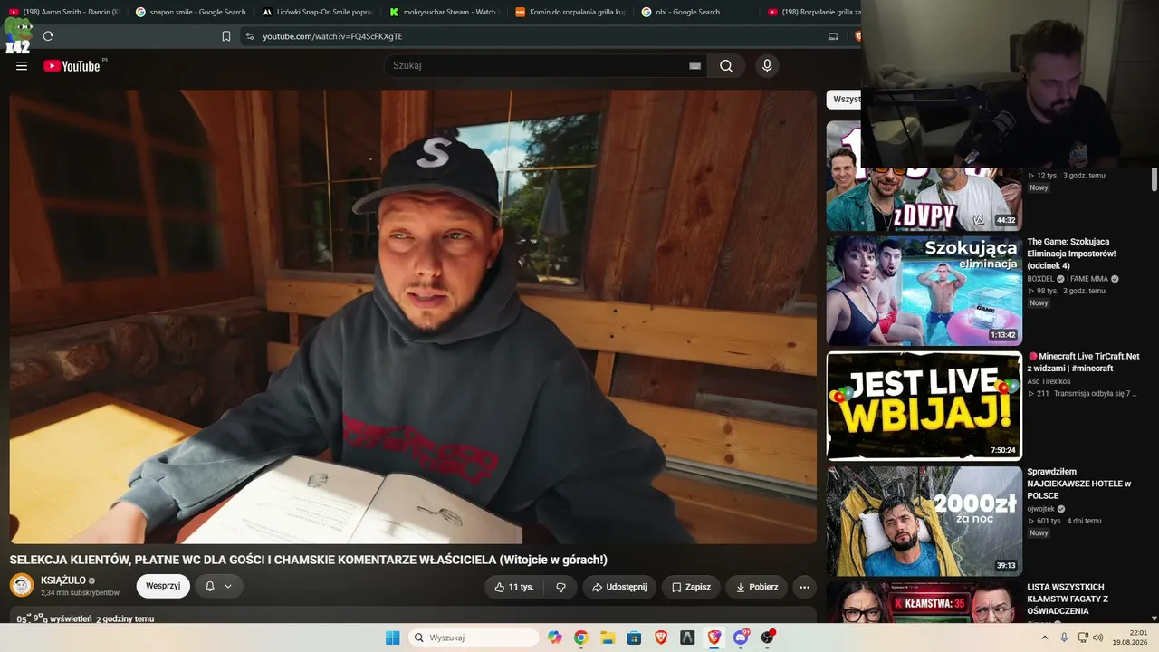Open more actions ellipsis below video
The height and width of the screenshot is (652, 1159).
pyautogui.click(x=804, y=587)
